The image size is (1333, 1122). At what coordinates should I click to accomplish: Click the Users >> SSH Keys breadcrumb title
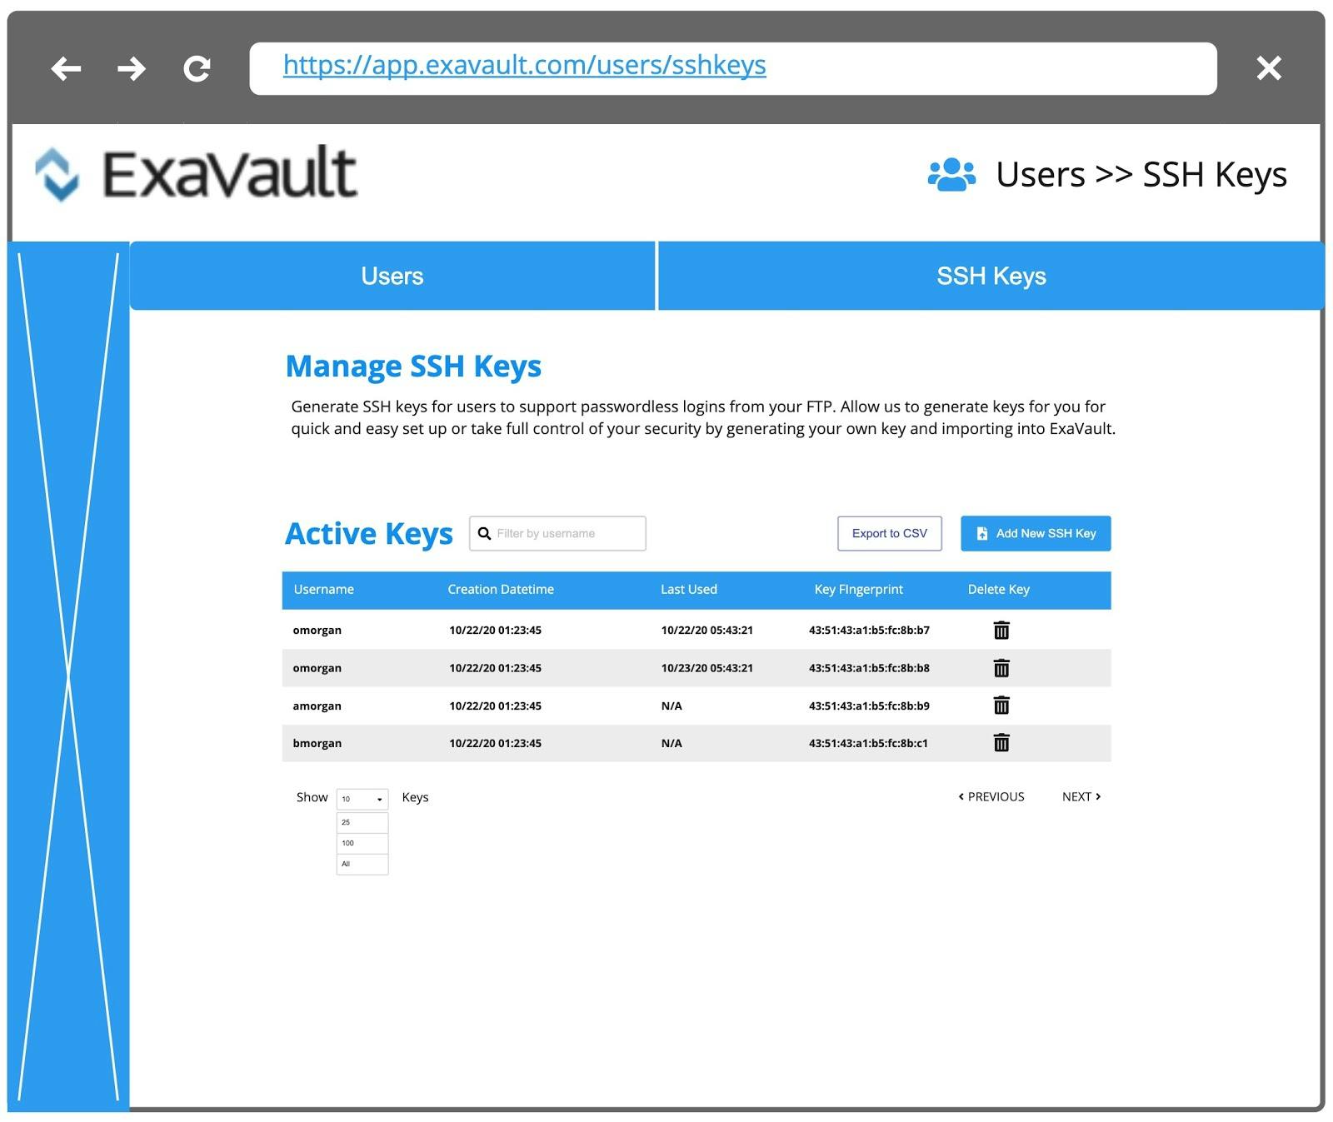pyautogui.click(x=1141, y=175)
